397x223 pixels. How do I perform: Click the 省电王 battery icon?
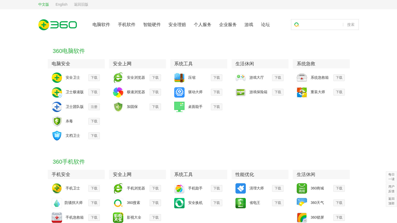[x=241, y=203]
